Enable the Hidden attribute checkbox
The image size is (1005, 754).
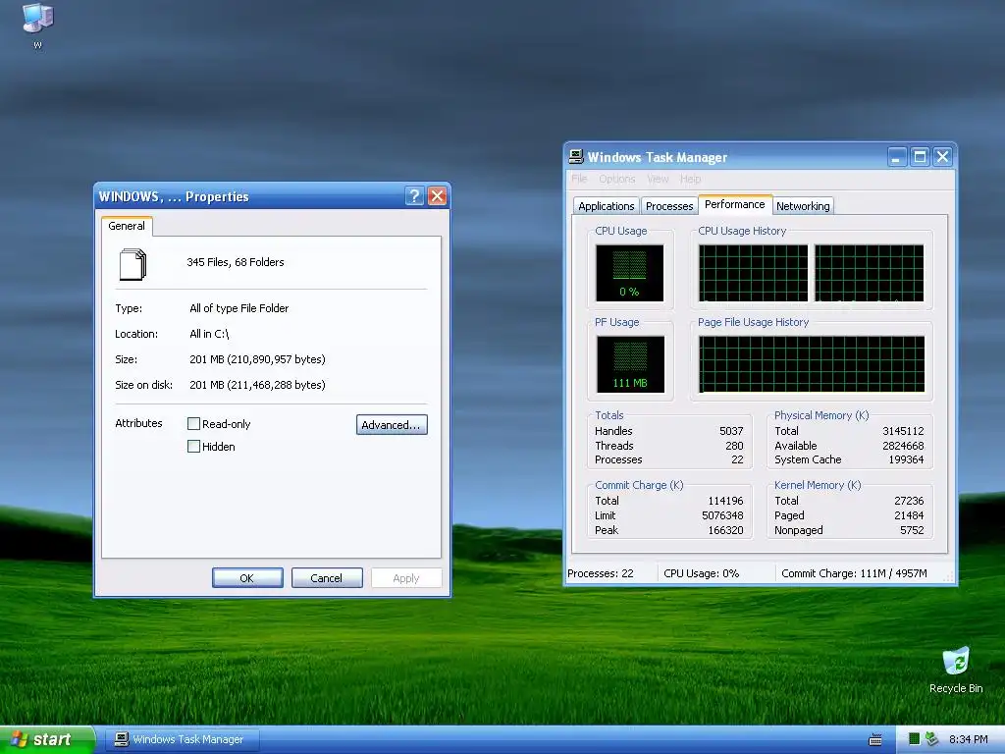193,447
